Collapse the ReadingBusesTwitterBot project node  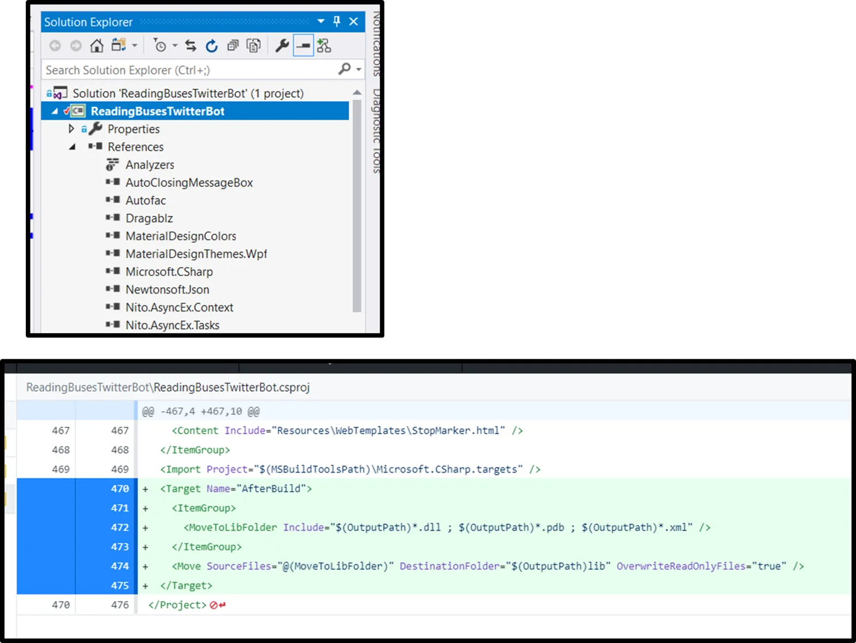click(x=55, y=111)
